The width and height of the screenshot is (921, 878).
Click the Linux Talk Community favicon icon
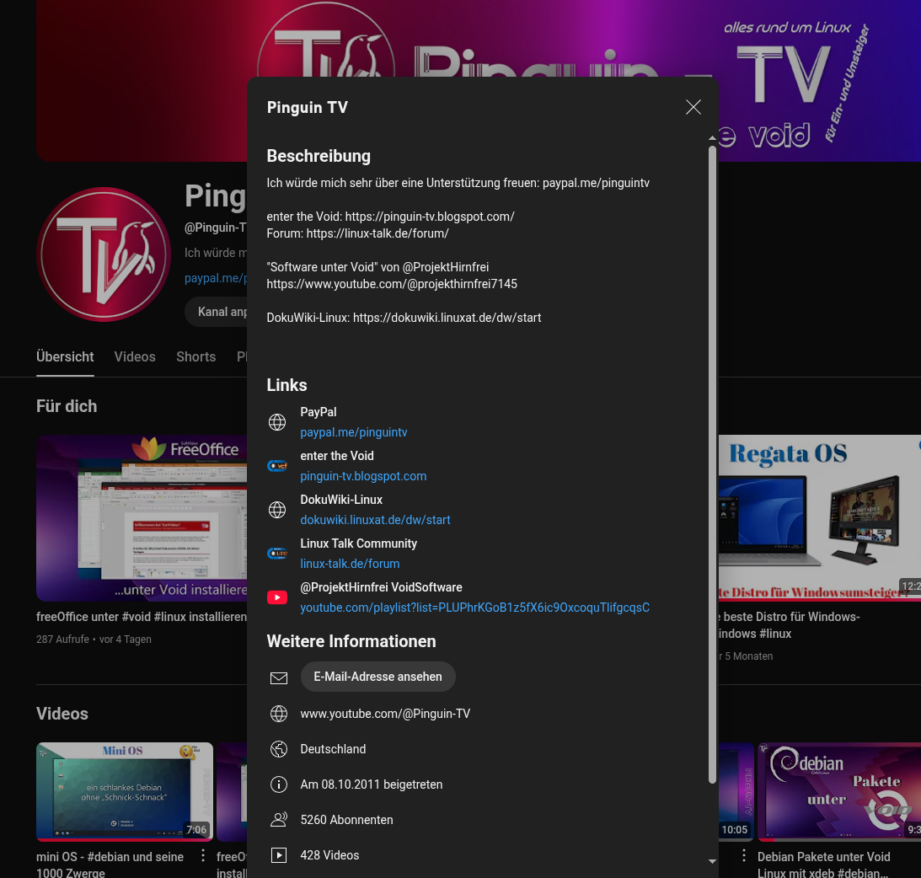click(x=277, y=554)
